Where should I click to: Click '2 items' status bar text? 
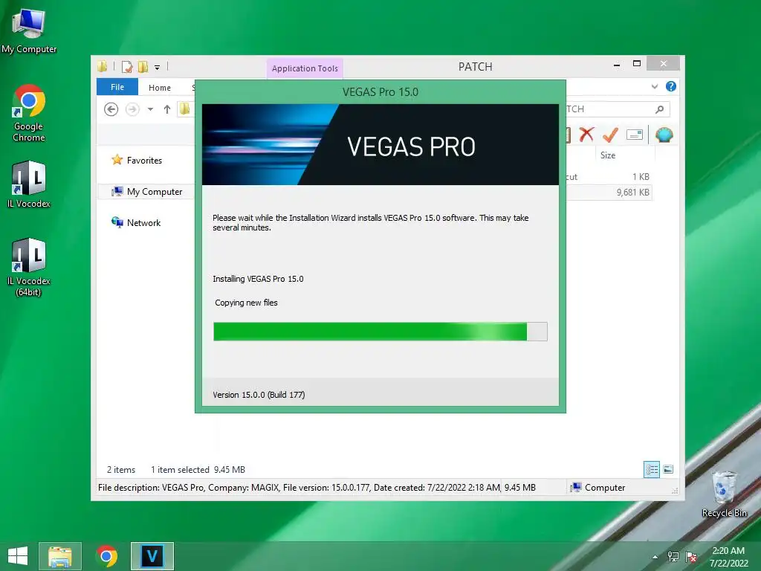click(x=121, y=470)
